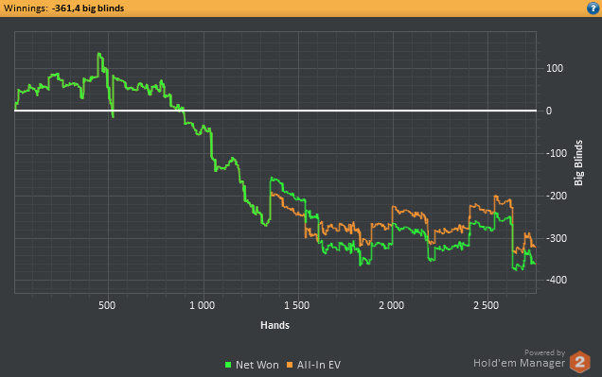The height and width of the screenshot is (377, 602).
Task: Click the green line peak near hand 450
Action: pyautogui.click(x=99, y=54)
